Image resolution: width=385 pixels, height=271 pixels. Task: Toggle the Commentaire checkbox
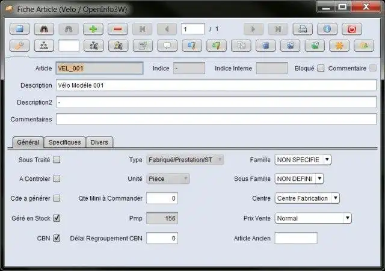click(x=373, y=68)
